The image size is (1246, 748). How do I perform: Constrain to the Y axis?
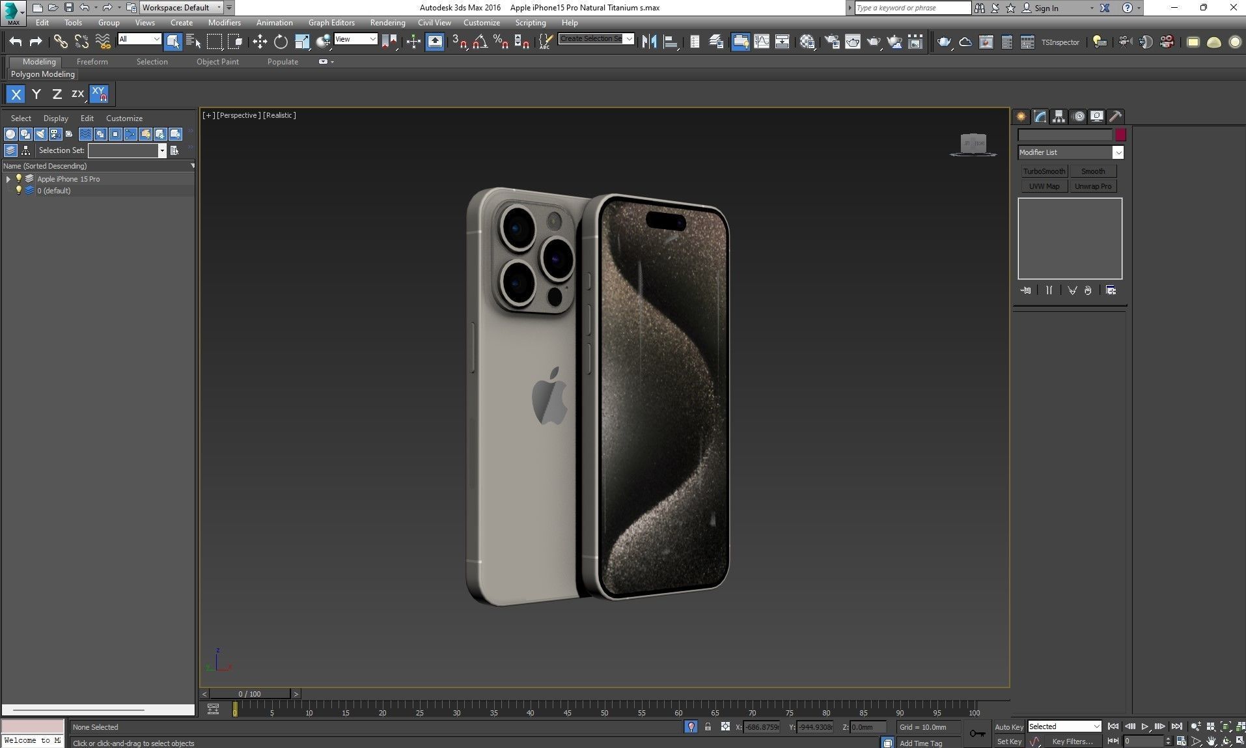tap(36, 94)
